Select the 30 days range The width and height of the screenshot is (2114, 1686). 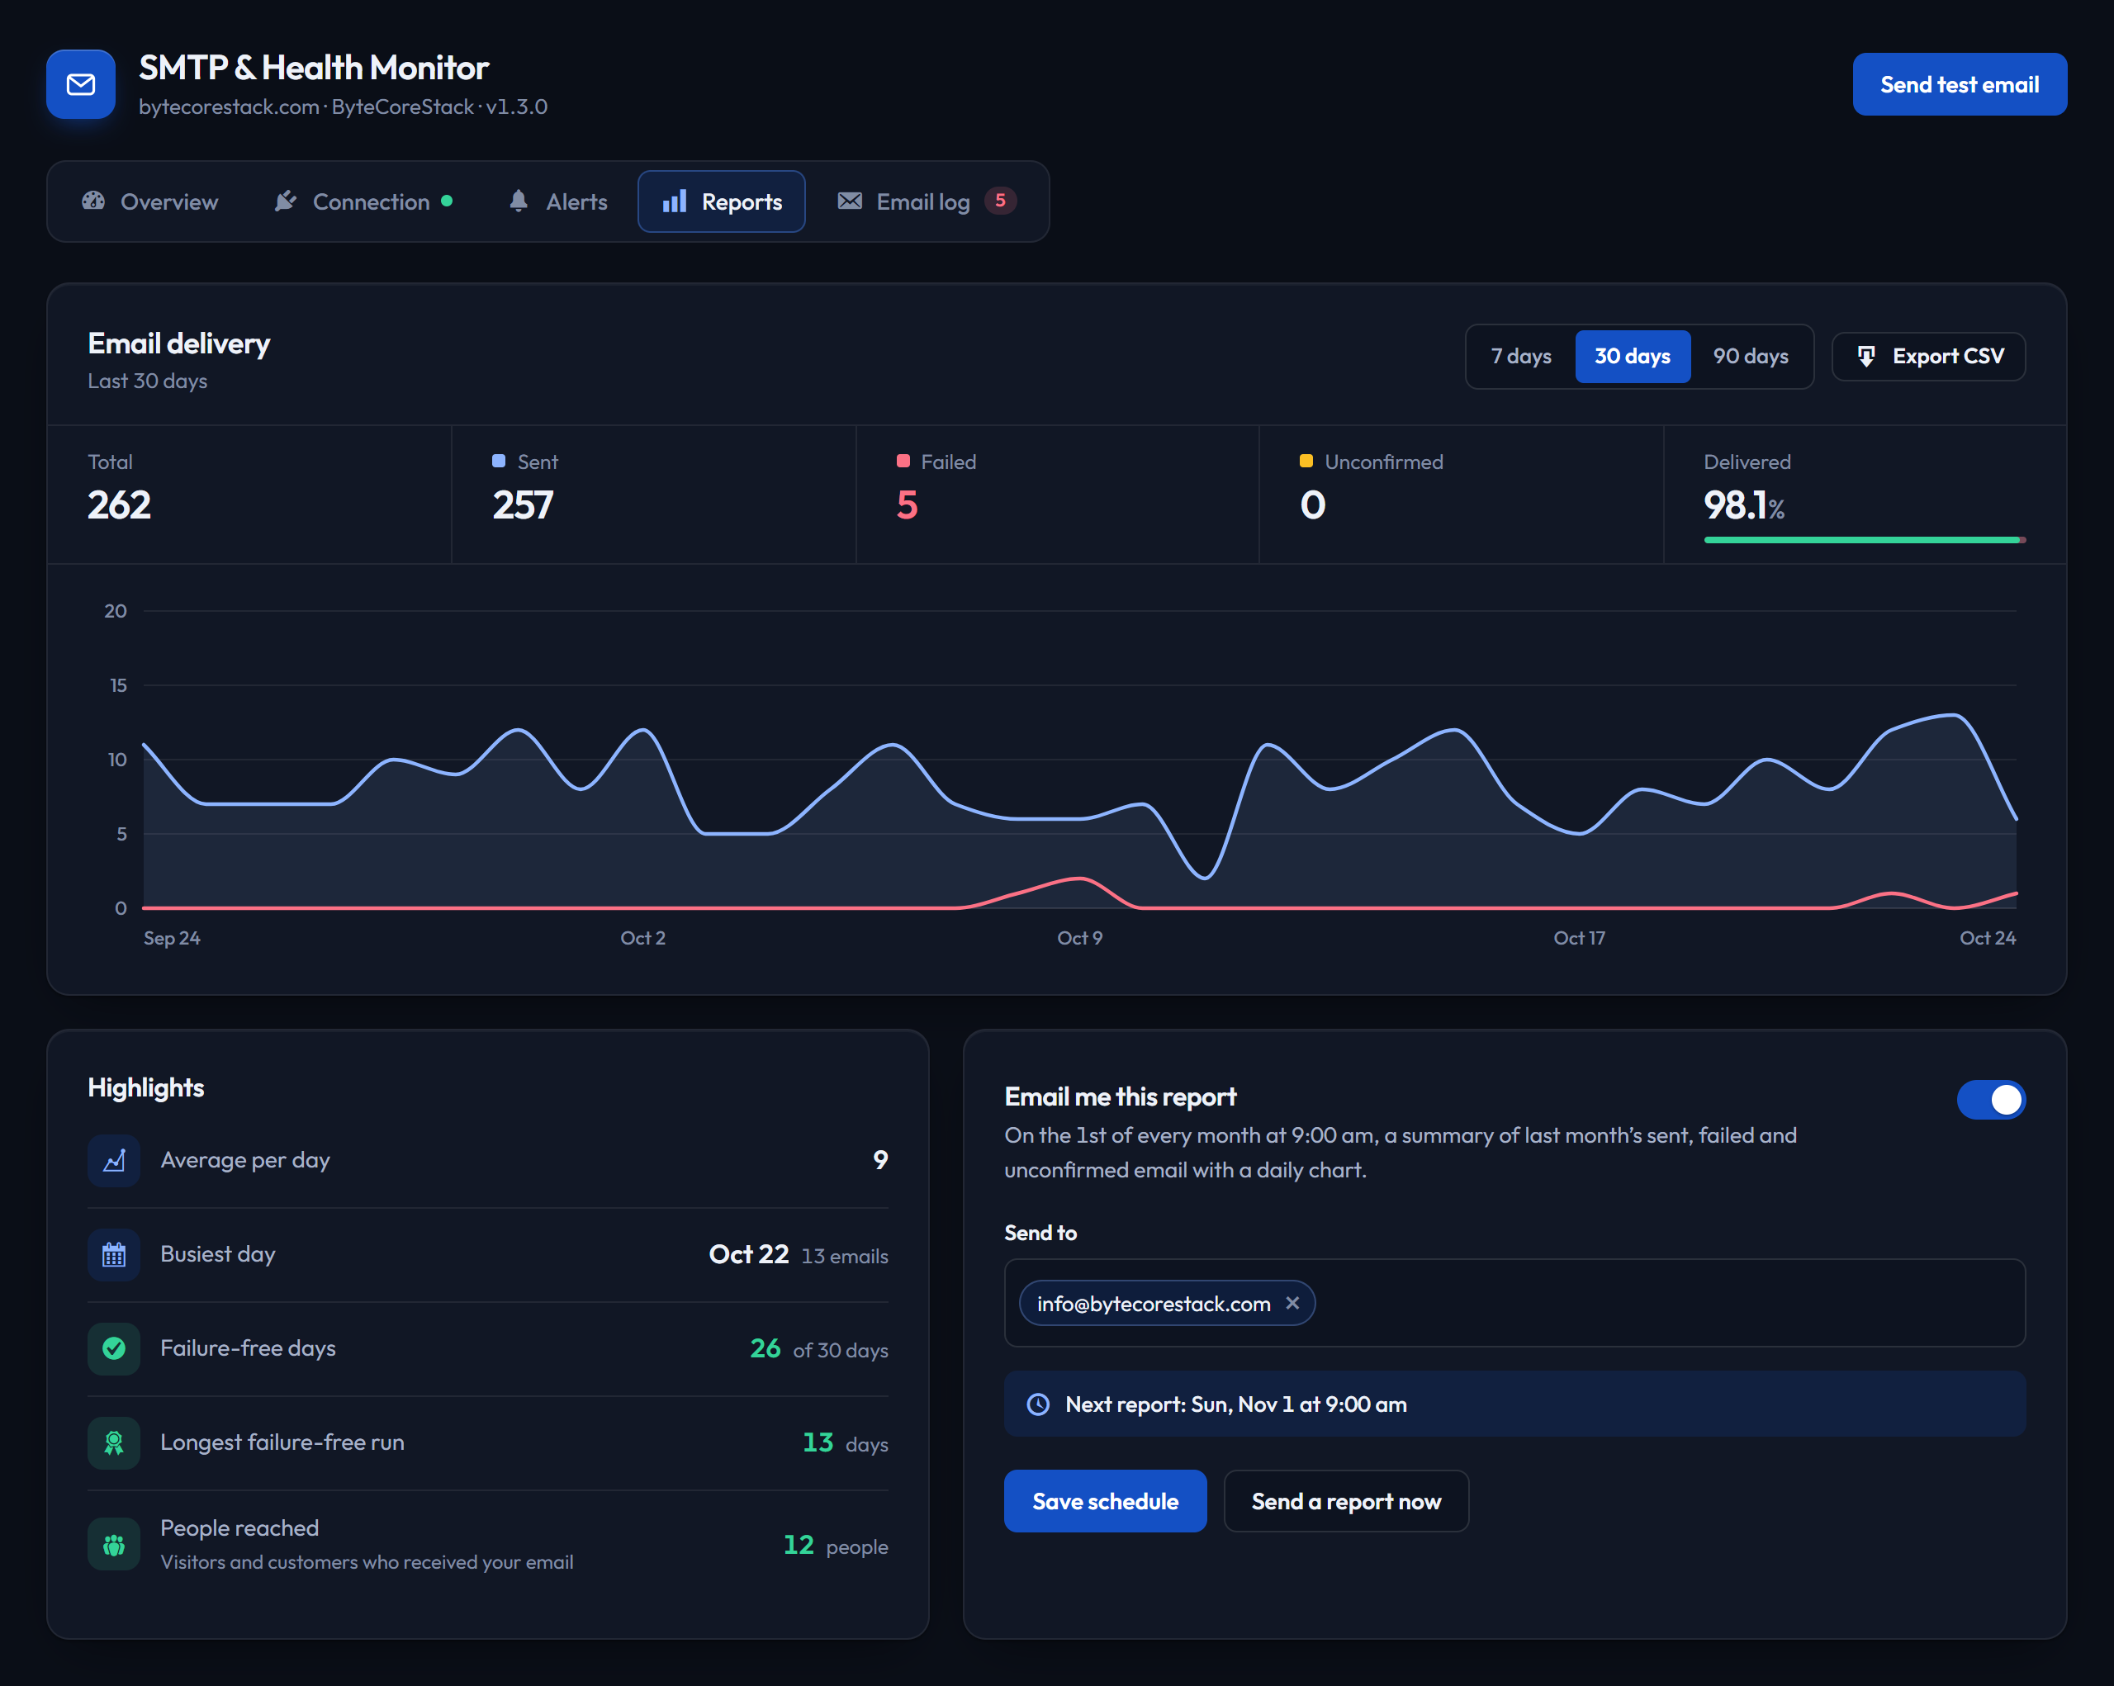click(1633, 356)
